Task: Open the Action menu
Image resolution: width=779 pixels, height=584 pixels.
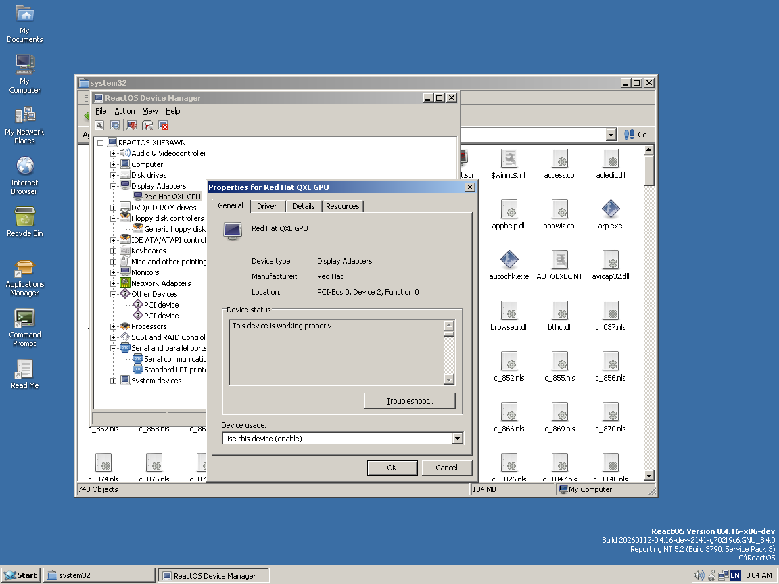Action: pyautogui.click(x=124, y=111)
